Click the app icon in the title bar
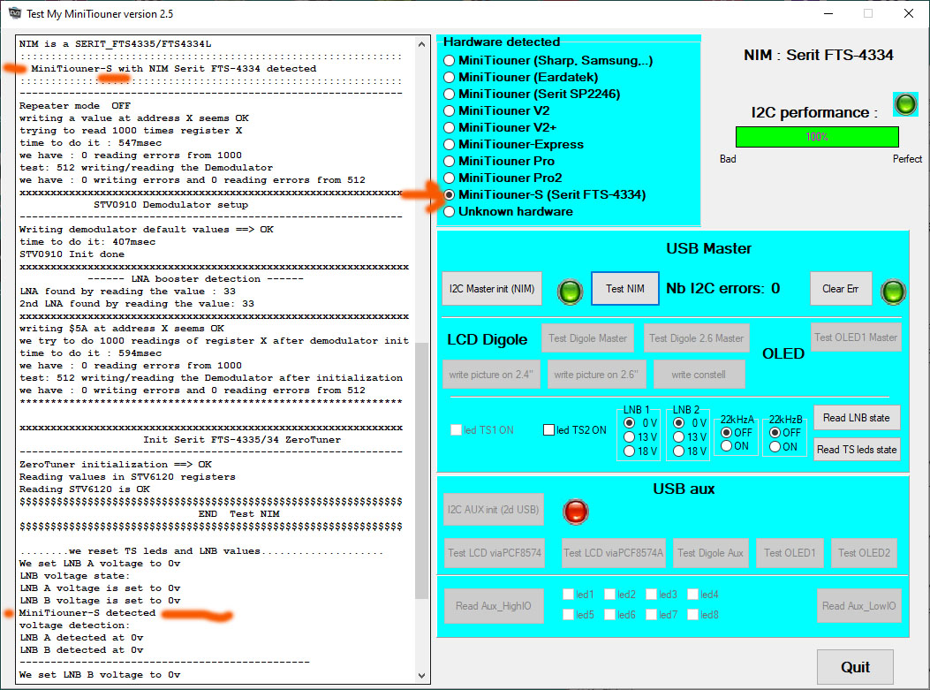The image size is (930, 690). 14,13
